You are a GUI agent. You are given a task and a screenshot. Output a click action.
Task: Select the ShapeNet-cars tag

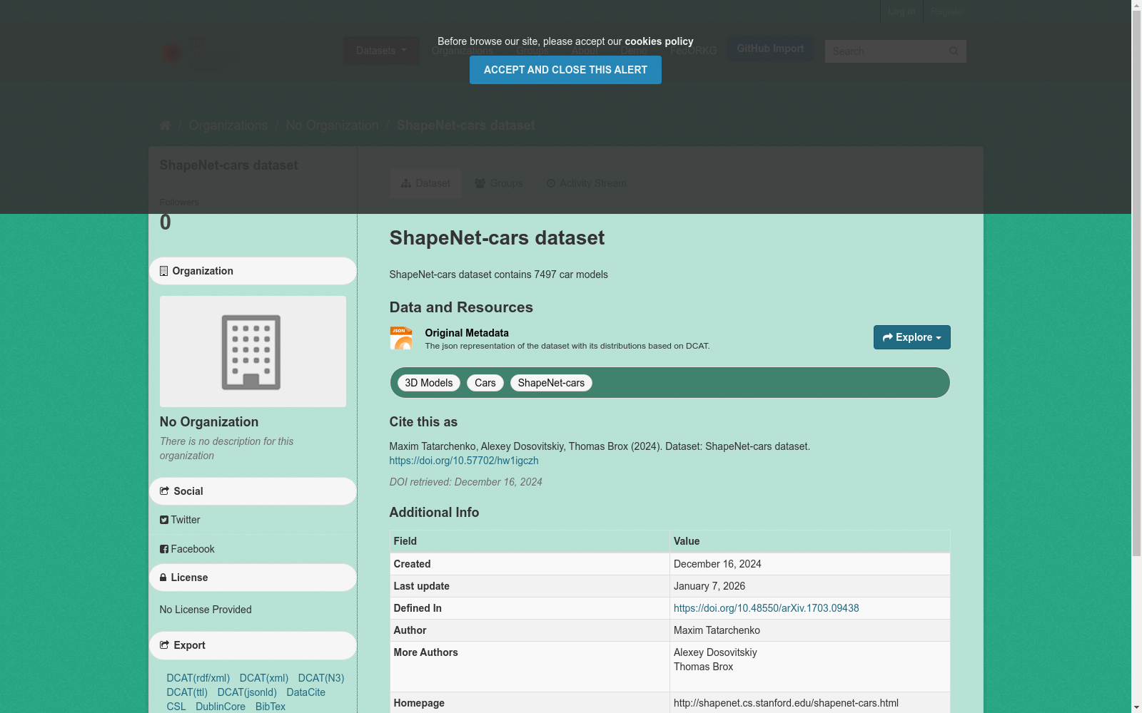[551, 383]
